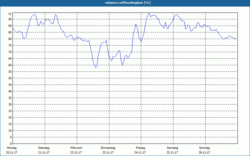The width and height of the screenshot is (250, 156).
Task: Click y-axis value 15
Action: tap(10, 124)
